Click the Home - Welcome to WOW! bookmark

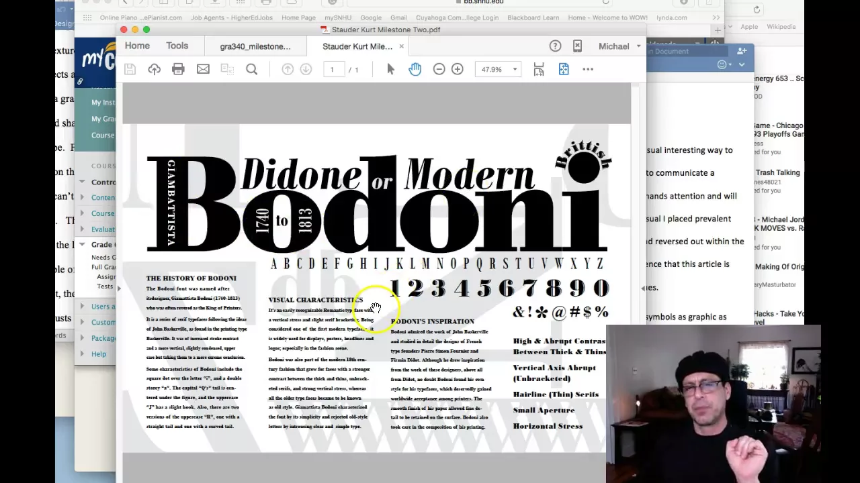tap(607, 18)
